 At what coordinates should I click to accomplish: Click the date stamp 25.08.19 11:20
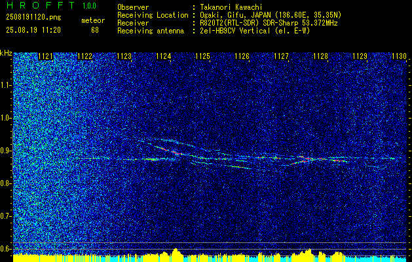[x=33, y=30]
